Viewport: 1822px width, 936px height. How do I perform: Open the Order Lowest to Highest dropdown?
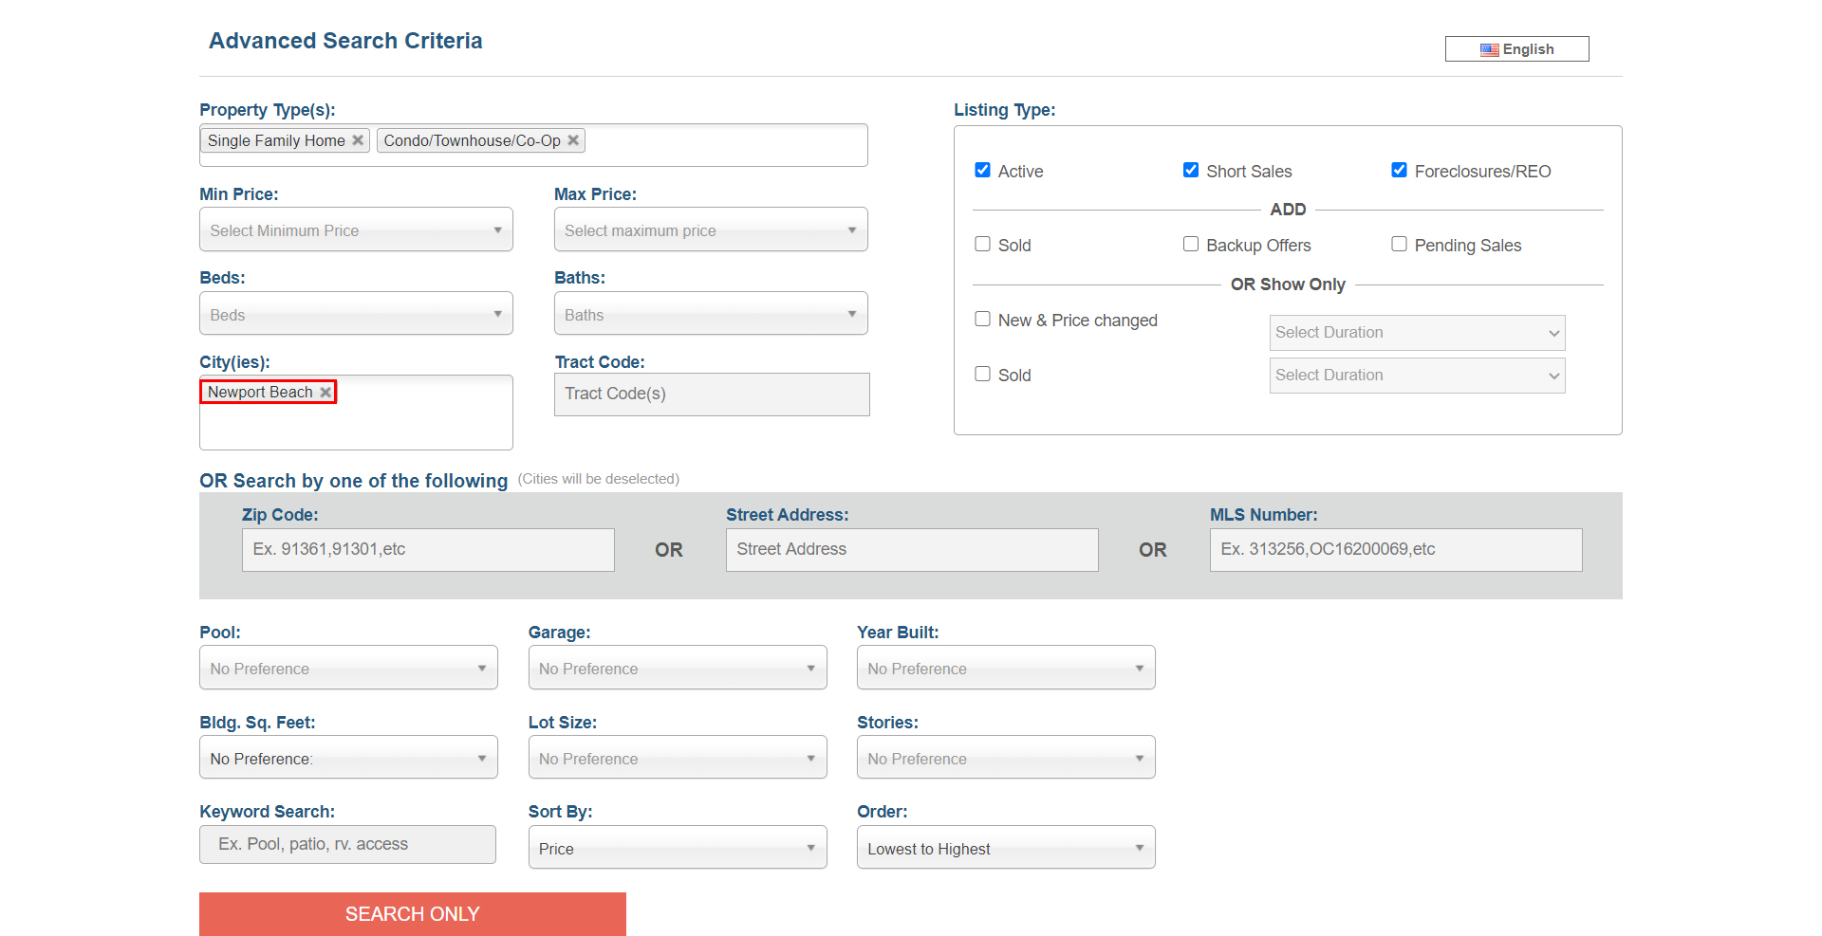[x=1005, y=848]
